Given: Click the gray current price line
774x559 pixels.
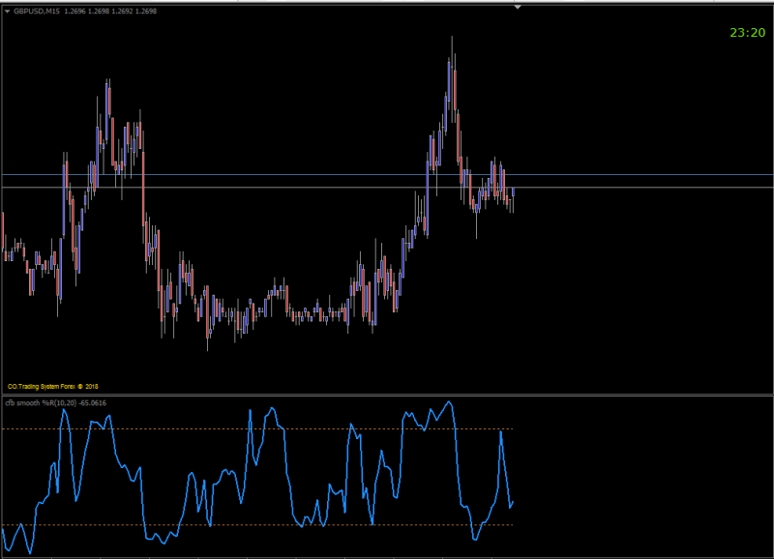Looking at the screenshot, I should click(387, 188).
